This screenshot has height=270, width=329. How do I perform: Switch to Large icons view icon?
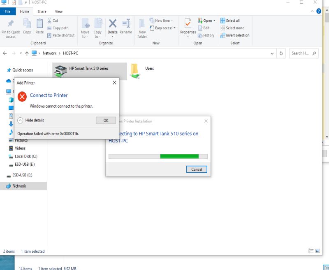[317, 251]
